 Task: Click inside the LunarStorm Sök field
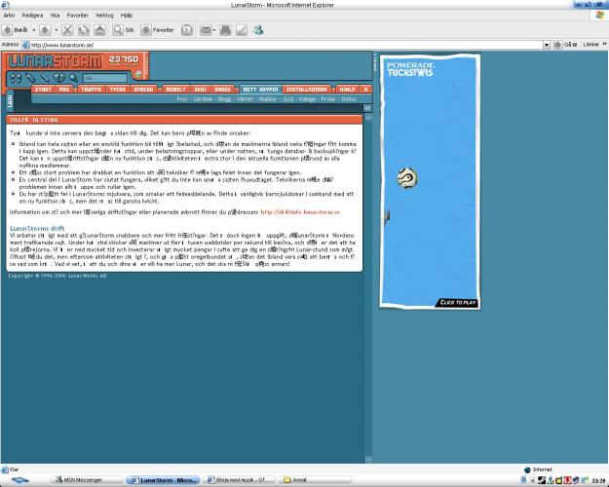click(x=103, y=78)
